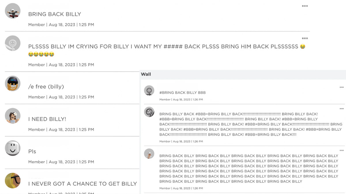Click the "#BRING BACK BILLY BBB" message text
346x194 pixels.
pyautogui.click(x=183, y=93)
